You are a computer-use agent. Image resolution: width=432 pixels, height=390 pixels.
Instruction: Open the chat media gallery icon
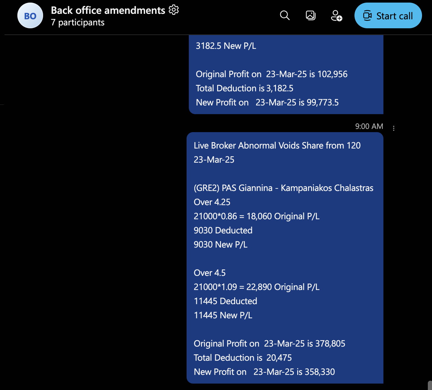(310, 15)
